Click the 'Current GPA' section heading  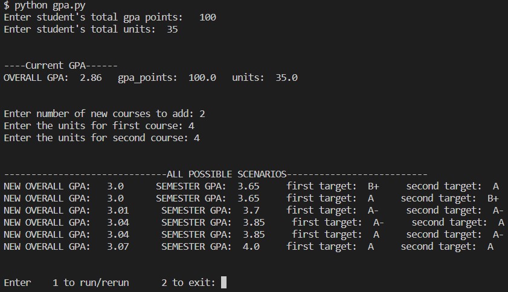pos(60,65)
